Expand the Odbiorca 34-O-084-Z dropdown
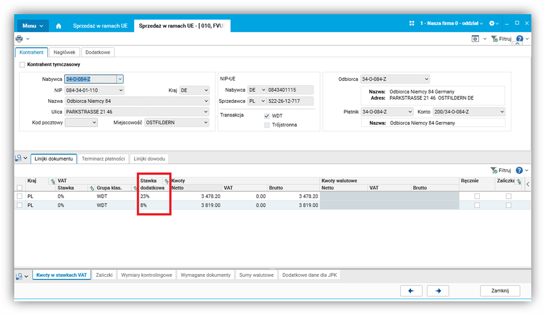Image resolution: width=545 pixels, height=315 pixels. (x=426, y=79)
